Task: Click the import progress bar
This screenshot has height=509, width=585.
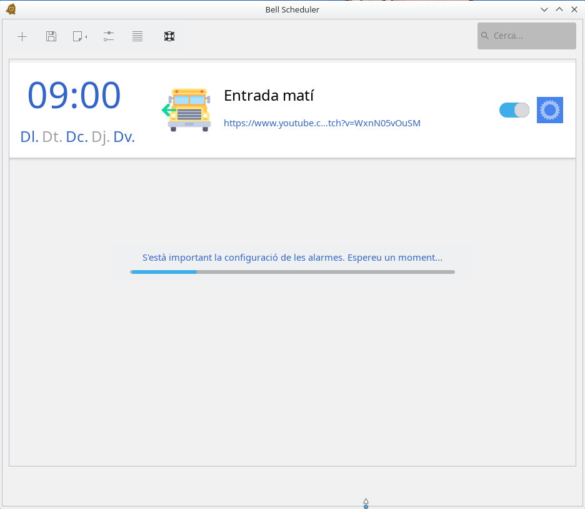Action: coord(292,272)
